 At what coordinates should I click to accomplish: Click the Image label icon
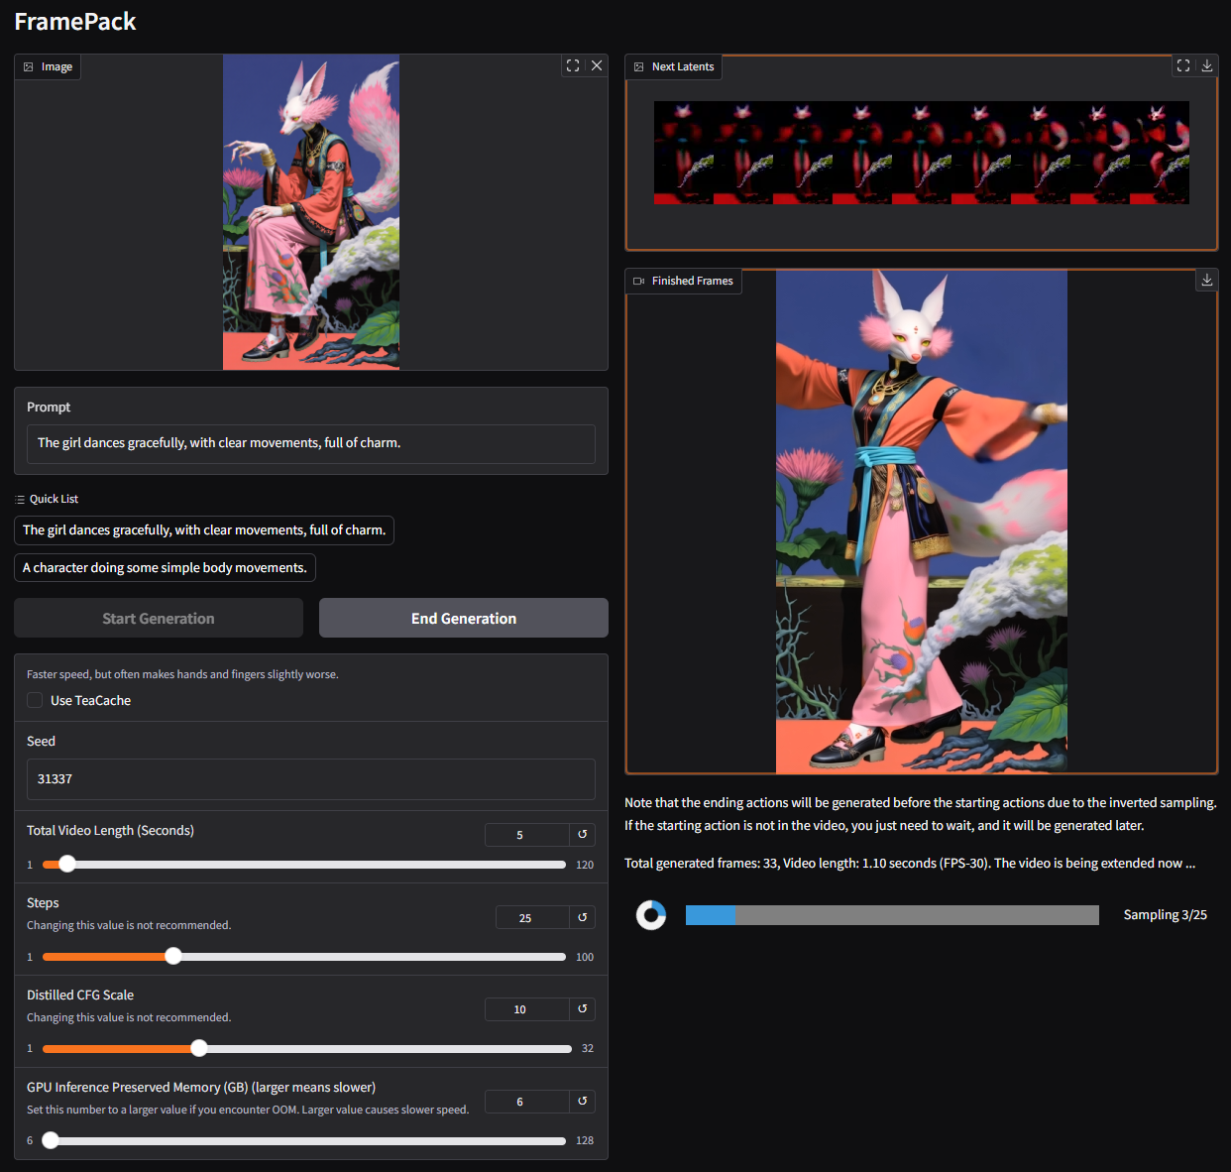[x=29, y=66]
